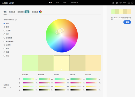Select the #FFFBB8 pale yellow base swatch

pos(62,63)
